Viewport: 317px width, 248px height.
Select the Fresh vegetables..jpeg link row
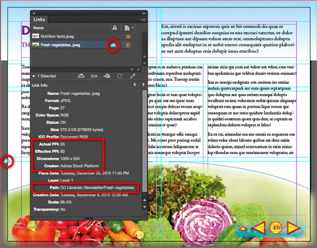[x=81, y=45]
